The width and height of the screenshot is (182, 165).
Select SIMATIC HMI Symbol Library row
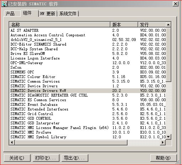(88, 137)
